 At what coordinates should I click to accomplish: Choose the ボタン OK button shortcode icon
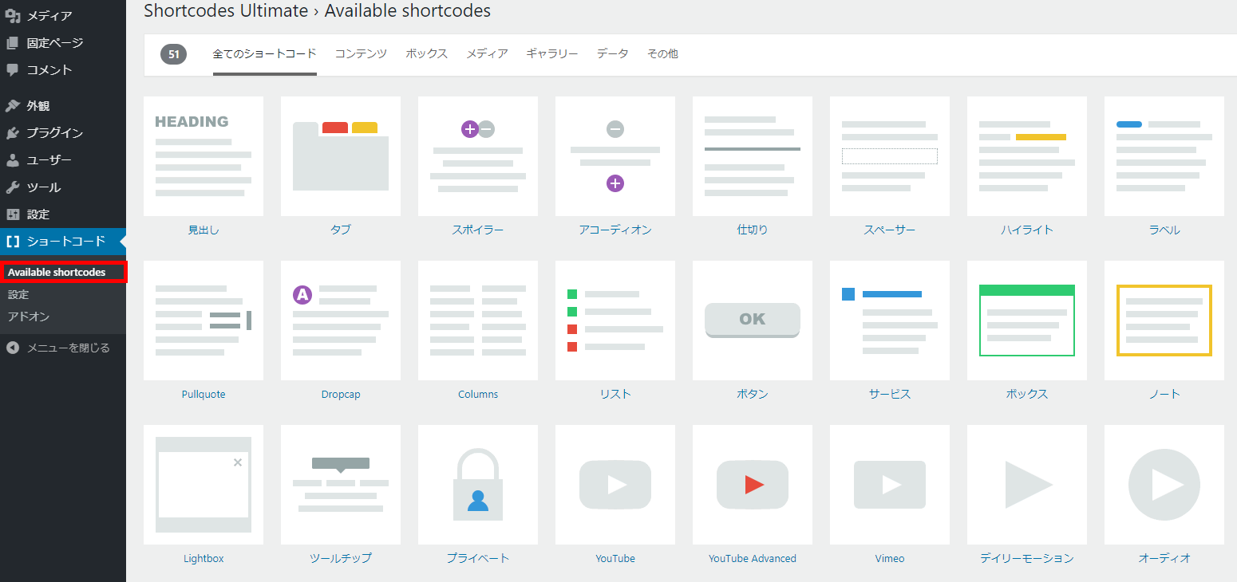click(753, 320)
